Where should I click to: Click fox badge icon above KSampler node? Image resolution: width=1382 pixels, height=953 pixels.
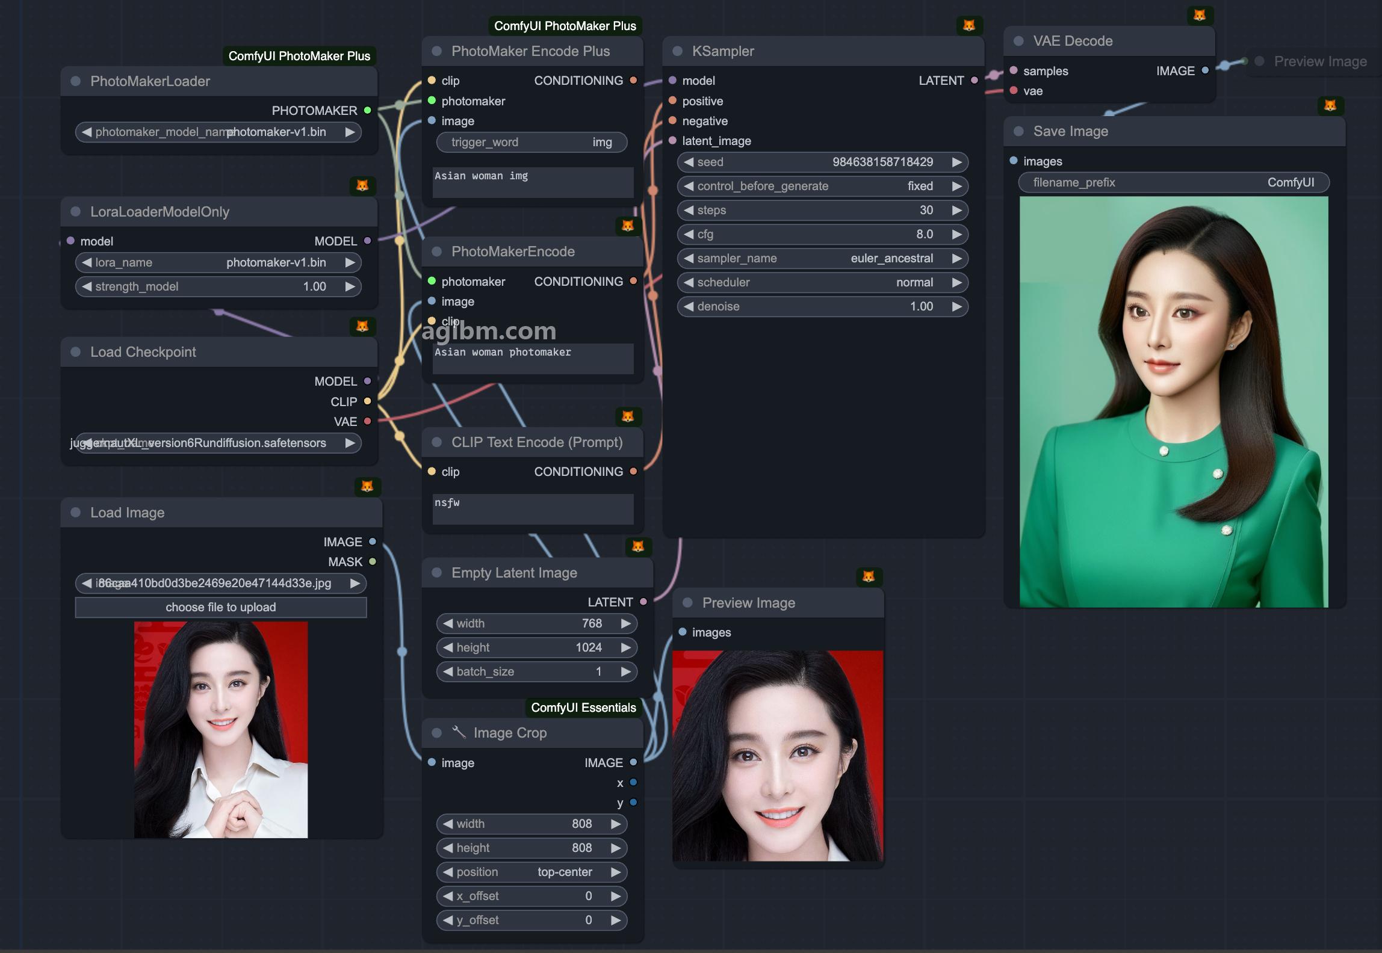point(969,25)
